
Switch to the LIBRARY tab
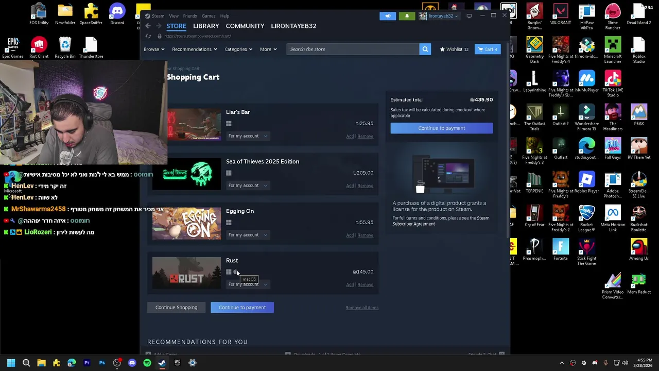[206, 26]
